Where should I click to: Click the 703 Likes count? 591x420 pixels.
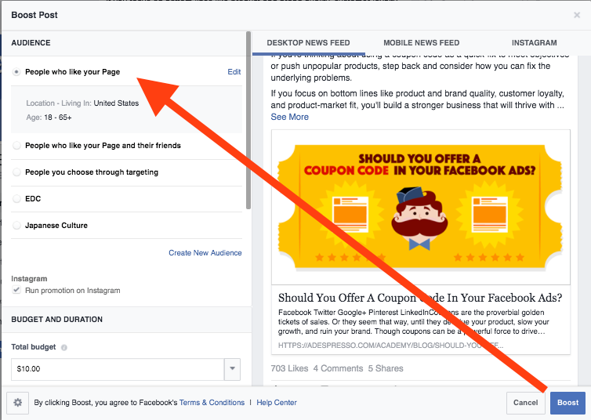(x=289, y=368)
